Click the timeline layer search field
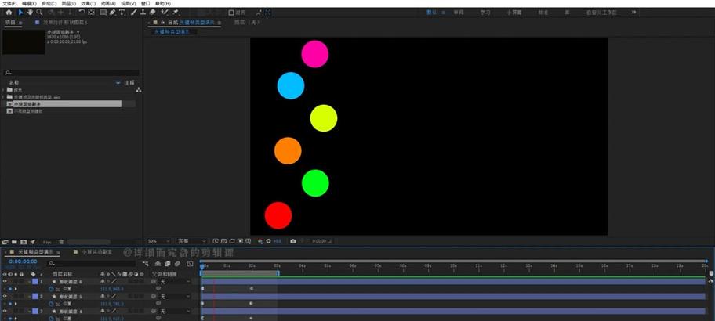The image size is (715, 321). (x=92, y=264)
